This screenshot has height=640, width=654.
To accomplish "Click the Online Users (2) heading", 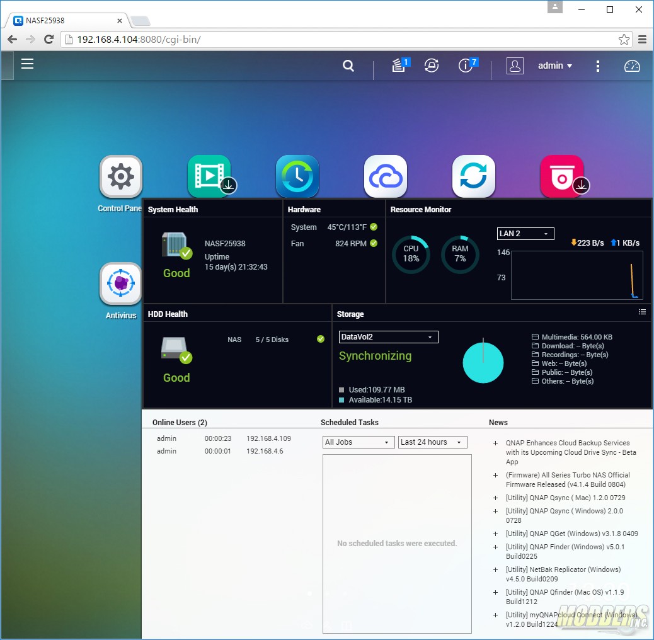I will [180, 422].
